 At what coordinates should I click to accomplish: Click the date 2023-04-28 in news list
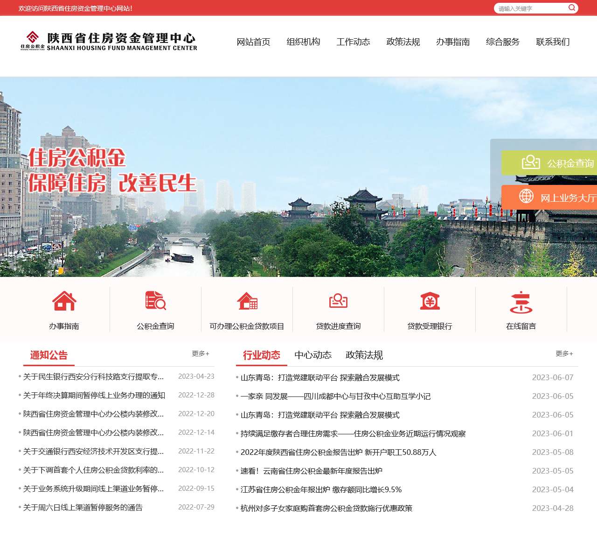(x=553, y=508)
